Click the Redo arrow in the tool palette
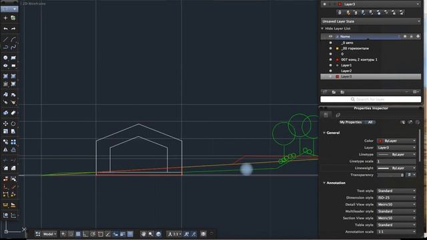This screenshot has width=427, height=240. point(13,29)
